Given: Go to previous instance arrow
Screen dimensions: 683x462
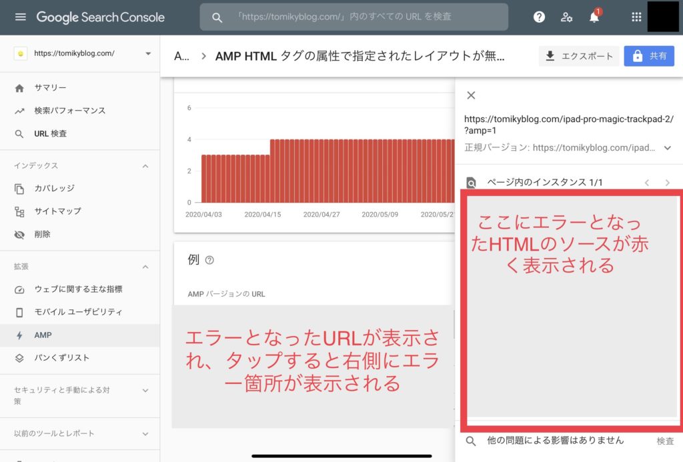Looking at the screenshot, I should tap(647, 183).
